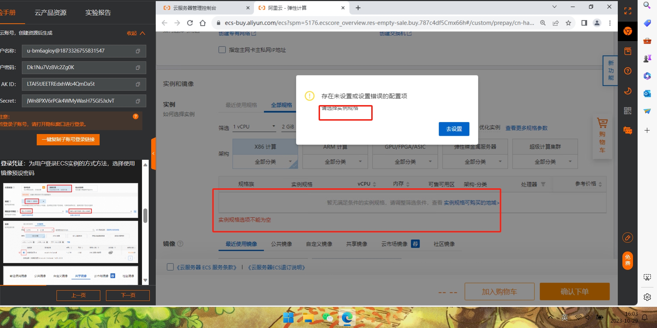Expand X86 计算 全部分类 dropdown
The height and width of the screenshot is (328, 657).
point(265,162)
